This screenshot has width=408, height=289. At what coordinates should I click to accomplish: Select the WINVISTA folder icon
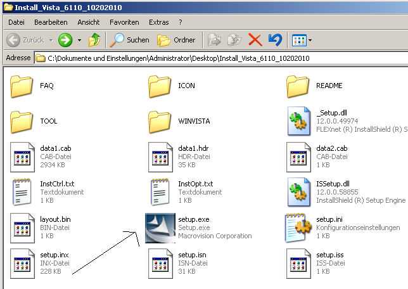tap(160, 122)
